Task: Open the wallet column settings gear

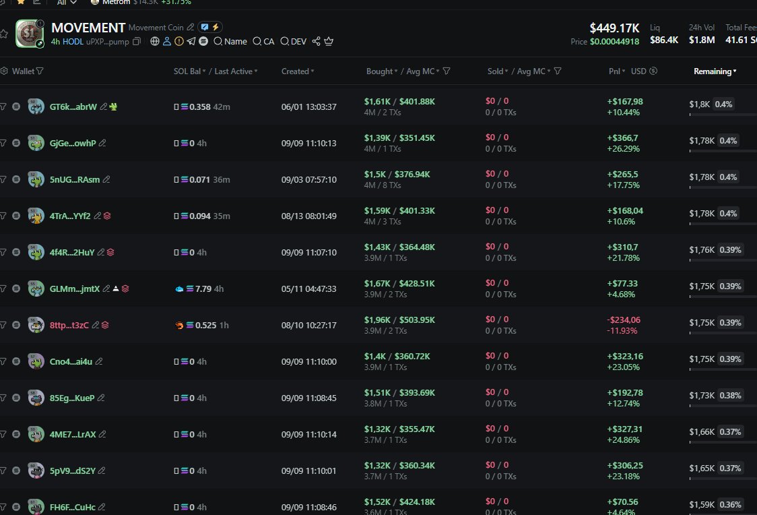Action: tap(4, 71)
